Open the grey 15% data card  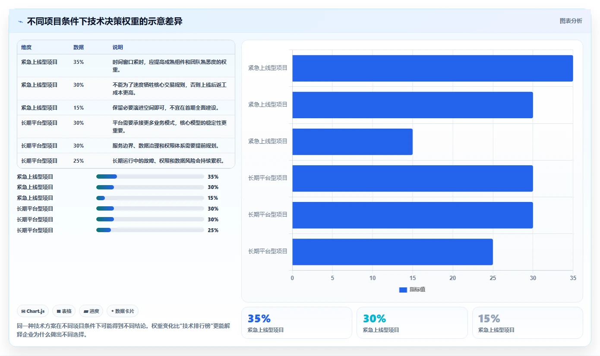pyautogui.click(x=527, y=323)
